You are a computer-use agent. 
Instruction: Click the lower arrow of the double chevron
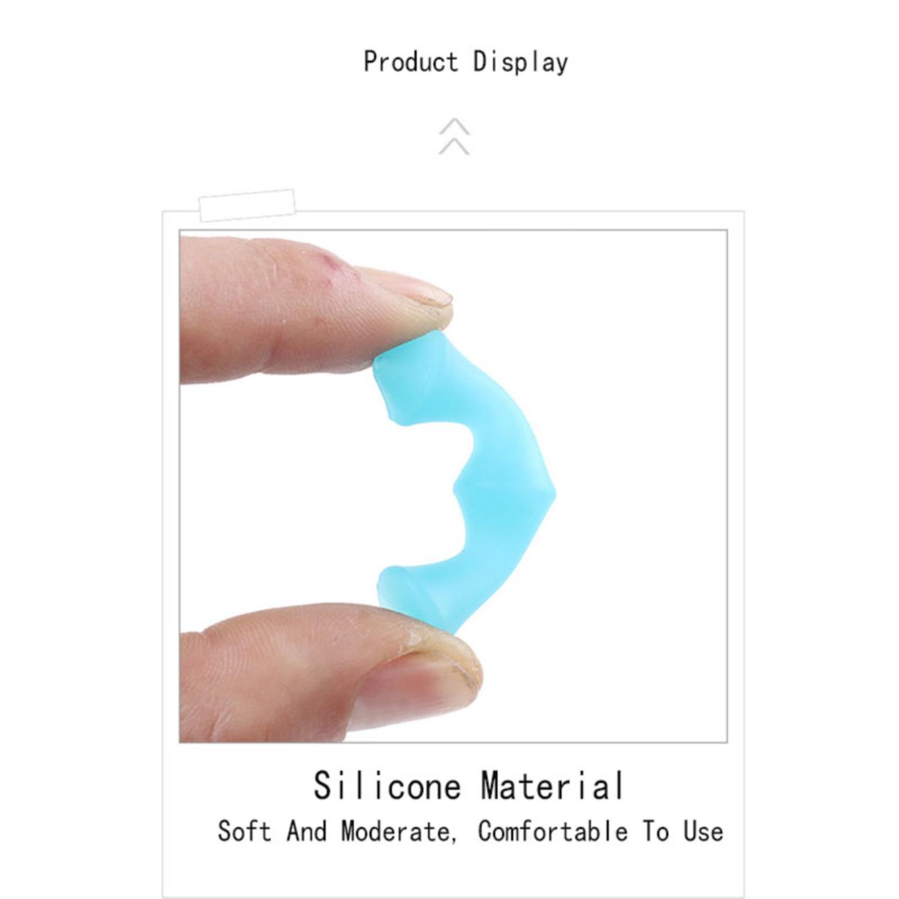tap(454, 147)
